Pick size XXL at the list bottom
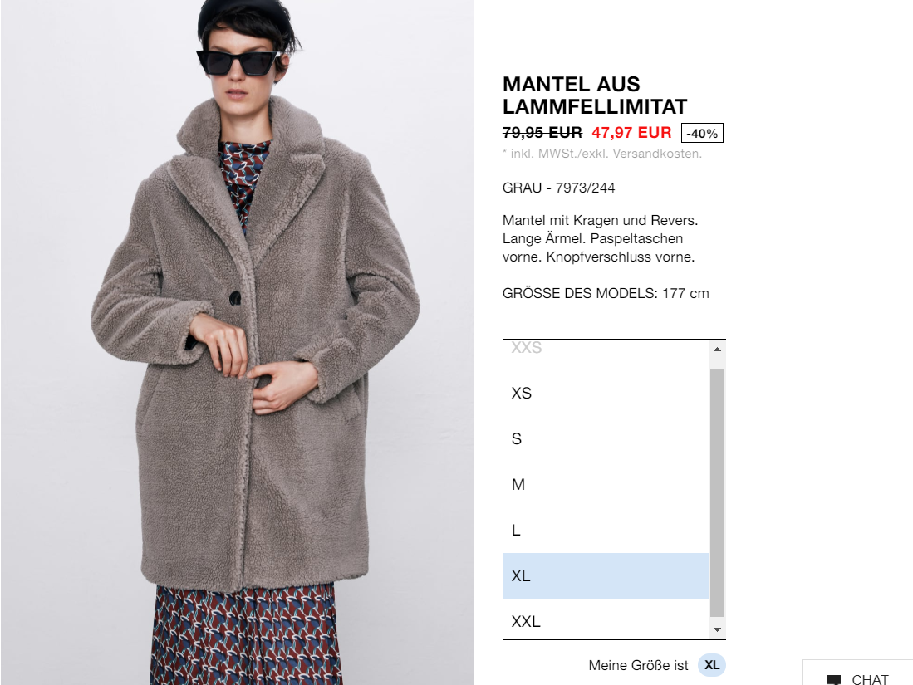The width and height of the screenshot is (913, 685). coord(606,619)
